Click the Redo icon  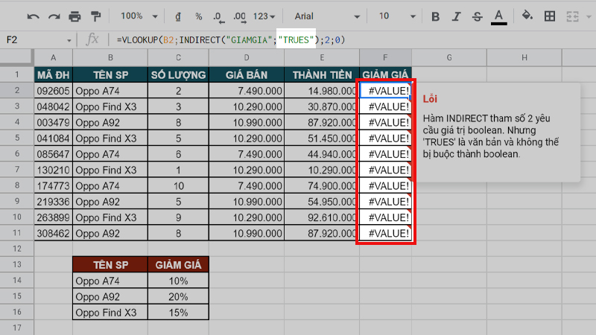tap(54, 16)
